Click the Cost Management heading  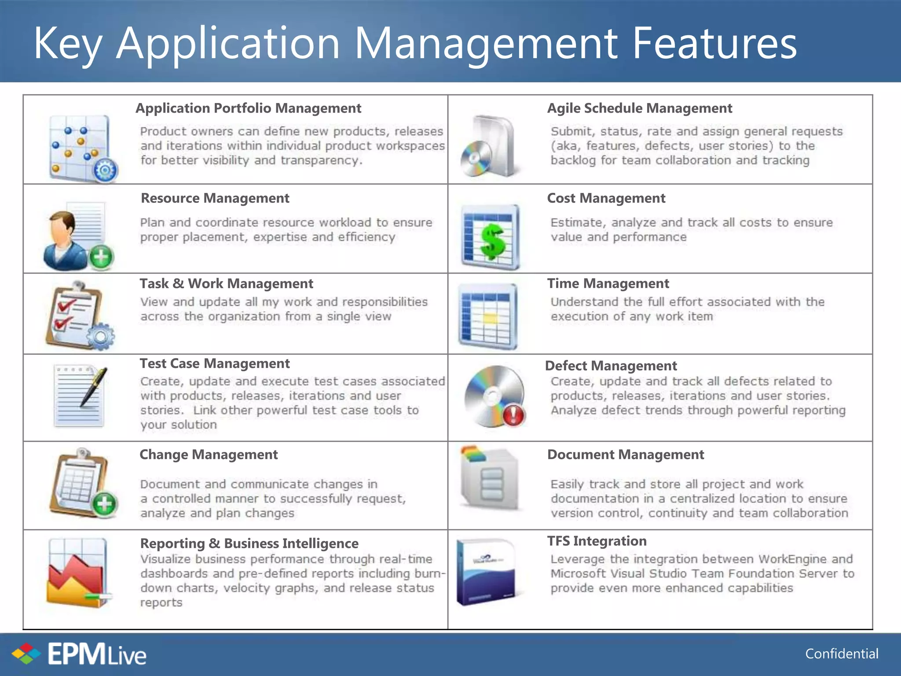point(606,198)
